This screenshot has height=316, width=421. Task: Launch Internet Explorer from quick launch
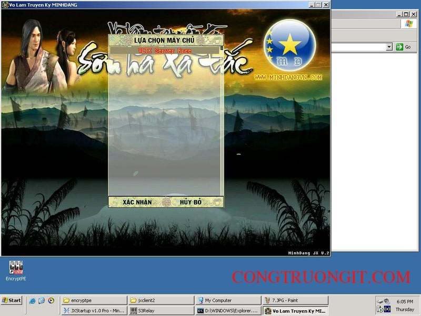32,301
